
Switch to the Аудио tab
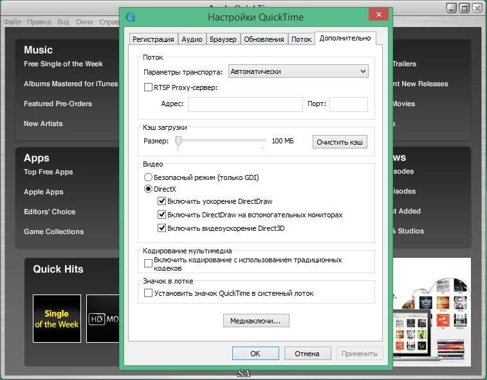pyautogui.click(x=192, y=39)
